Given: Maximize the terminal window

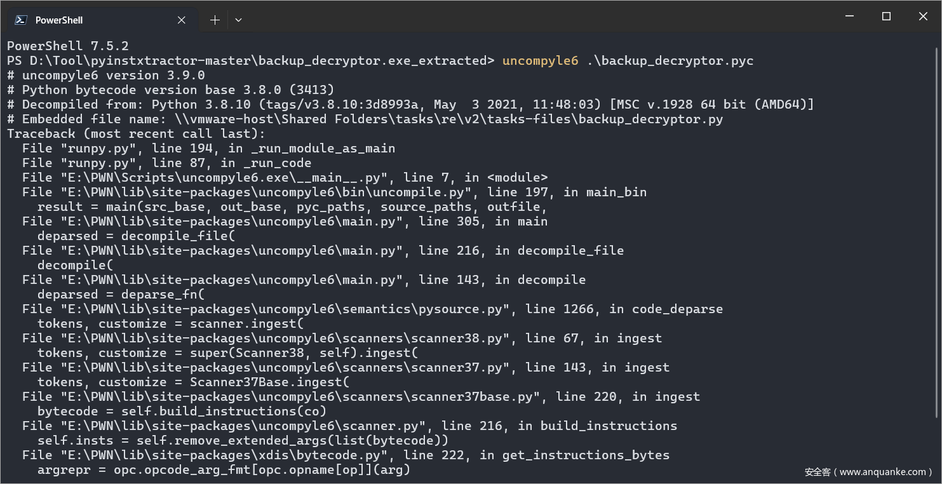Looking at the screenshot, I should pyautogui.click(x=886, y=17).
